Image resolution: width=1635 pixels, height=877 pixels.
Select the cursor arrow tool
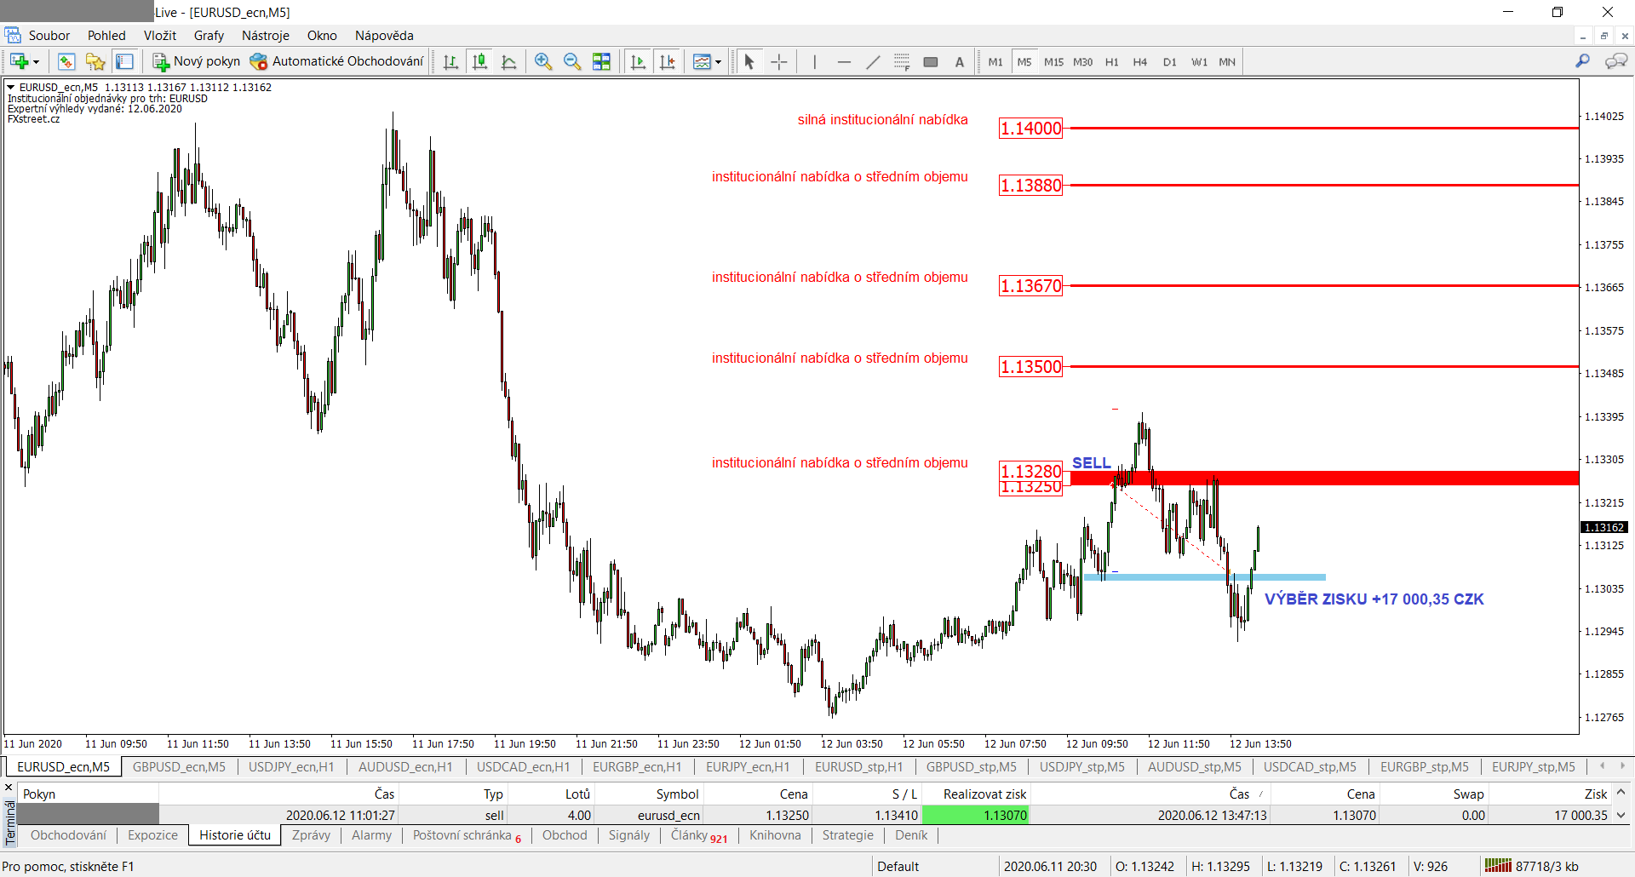pyautogui.click(x=749, y=61)
